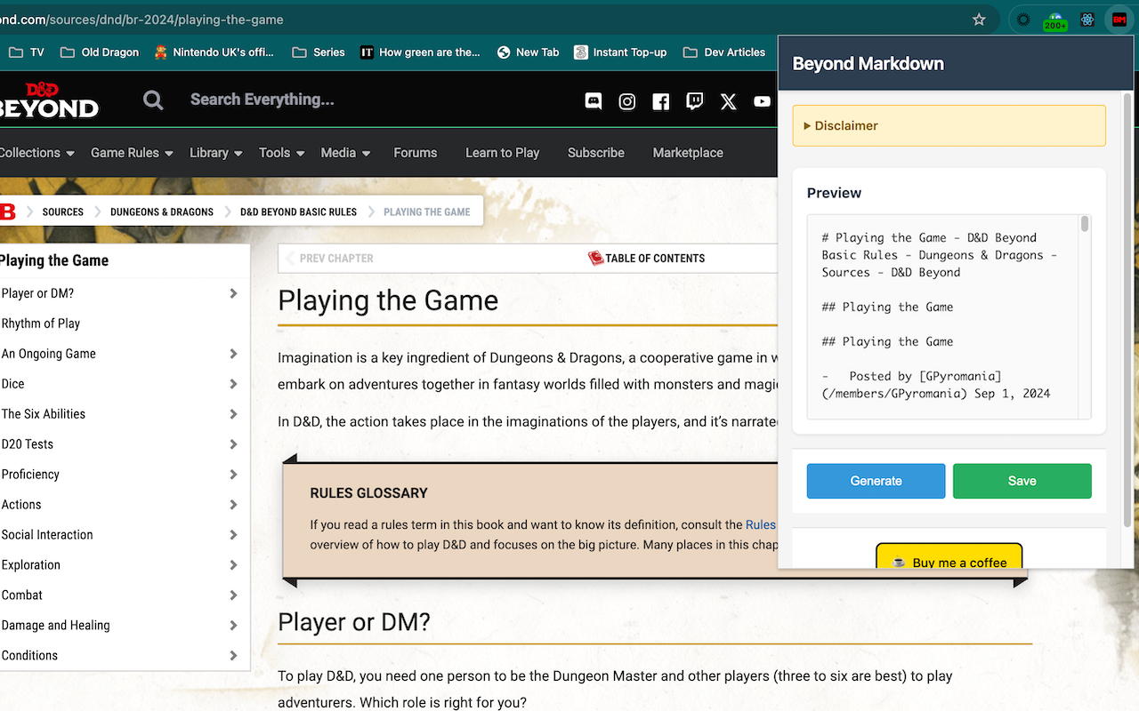
Task: Open the Subscribe menu item
Action: pos(596,153)
